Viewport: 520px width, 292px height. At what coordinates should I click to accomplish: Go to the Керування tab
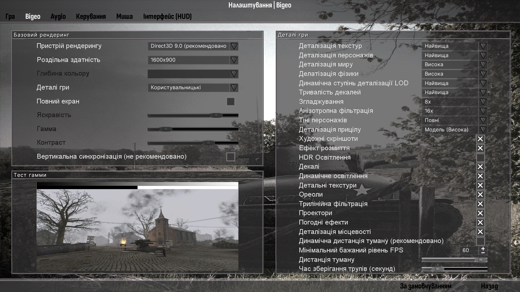(x=91, y=16)
